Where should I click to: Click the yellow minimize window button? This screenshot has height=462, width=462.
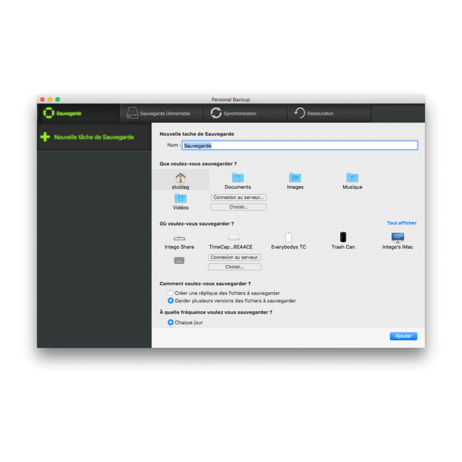coord(50,99)
